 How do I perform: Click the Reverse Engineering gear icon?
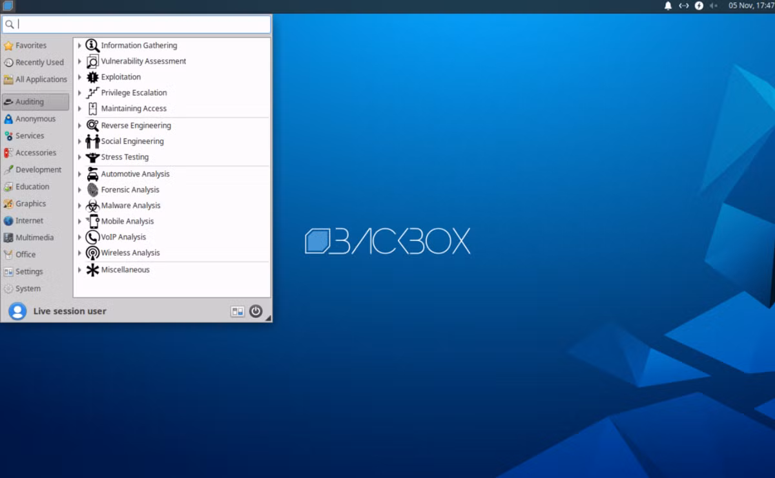(92, 125)
